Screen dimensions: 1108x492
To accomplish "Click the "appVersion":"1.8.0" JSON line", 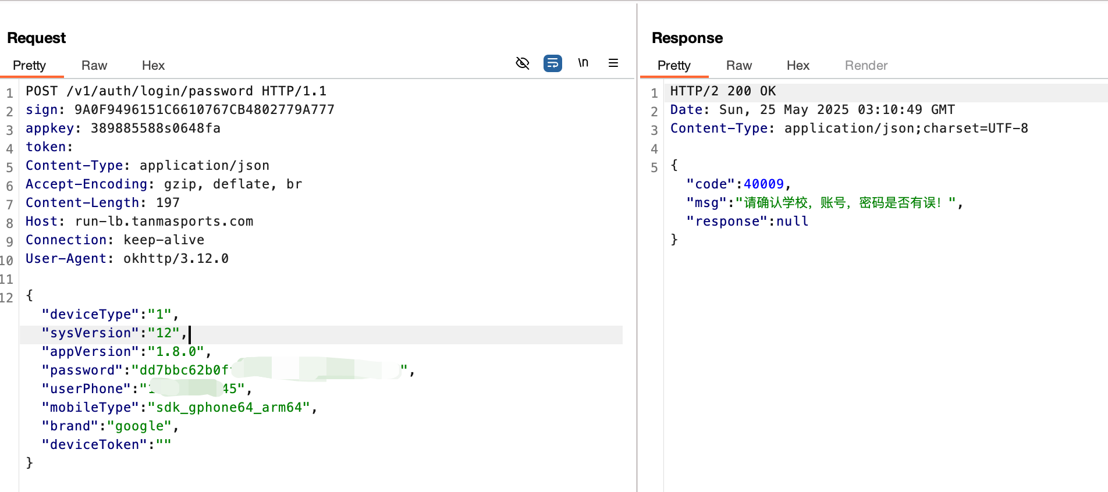I will [126, 352].
